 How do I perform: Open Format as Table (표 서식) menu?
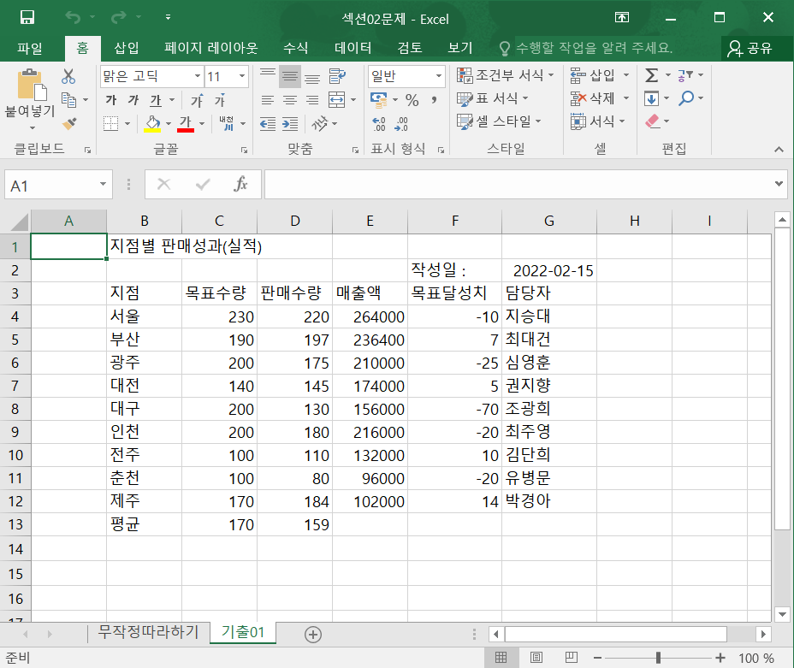[493, 98]
